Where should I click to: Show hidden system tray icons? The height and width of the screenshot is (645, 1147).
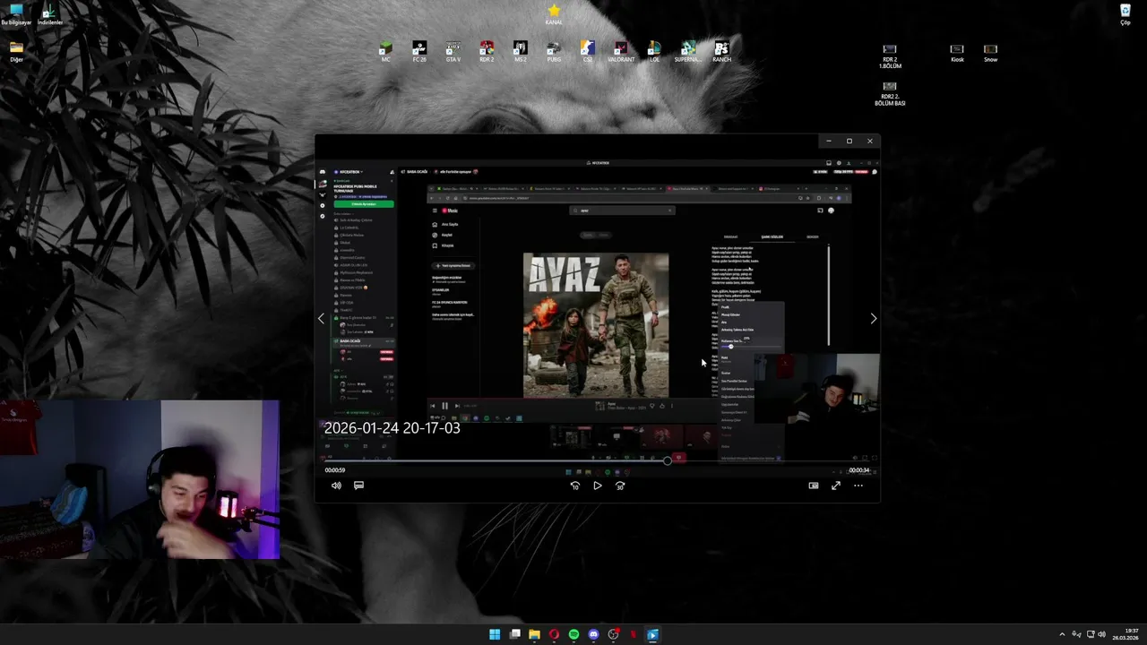point(1062,634)
